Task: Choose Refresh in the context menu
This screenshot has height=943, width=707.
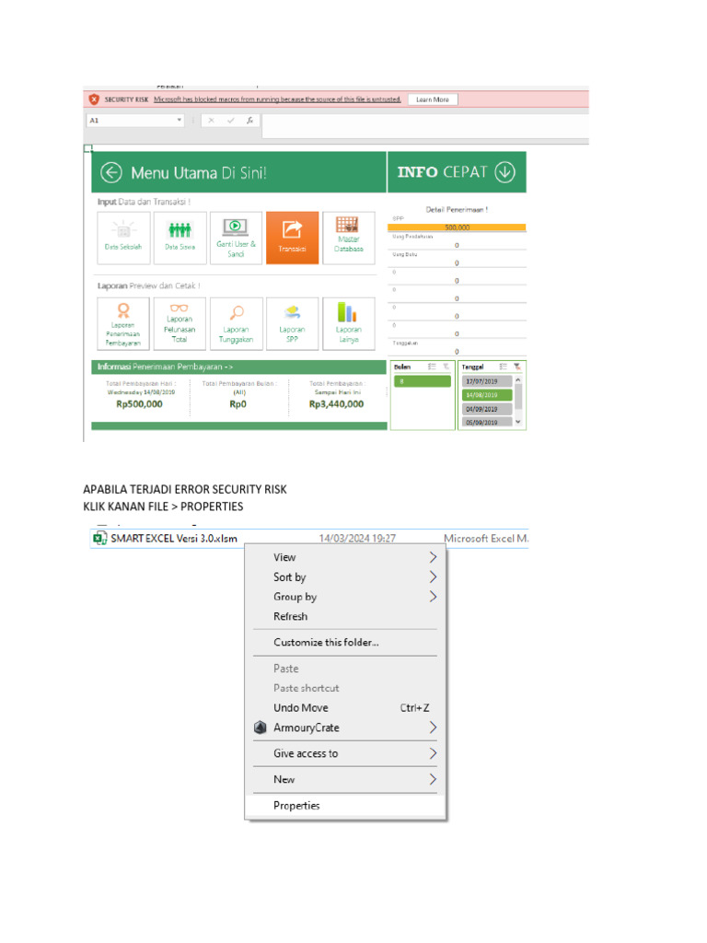Action: (x=345, y=616)
